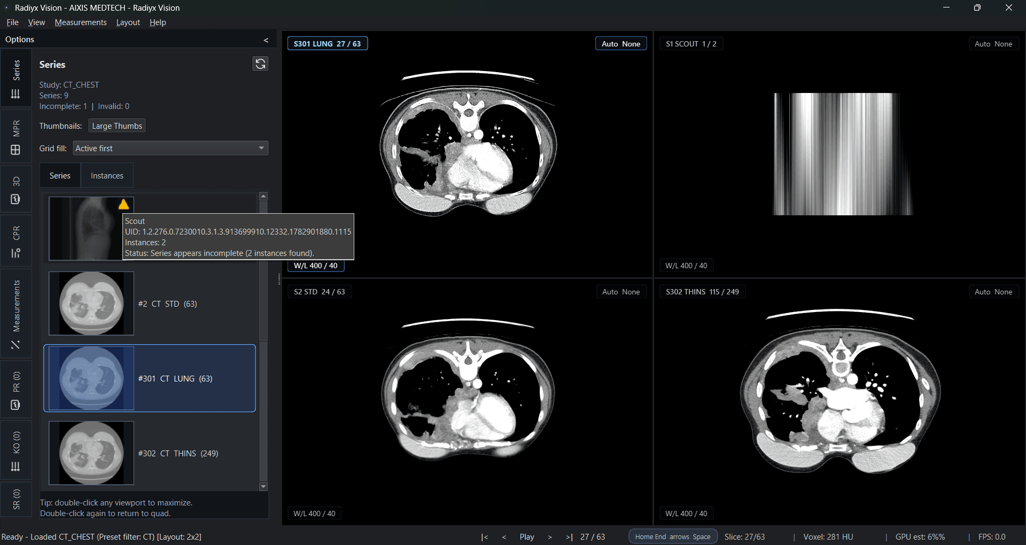Open the PR (0) sidebar panel

16,390
